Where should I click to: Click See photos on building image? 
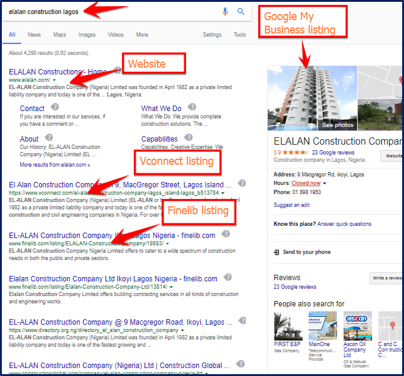[337, 125]
